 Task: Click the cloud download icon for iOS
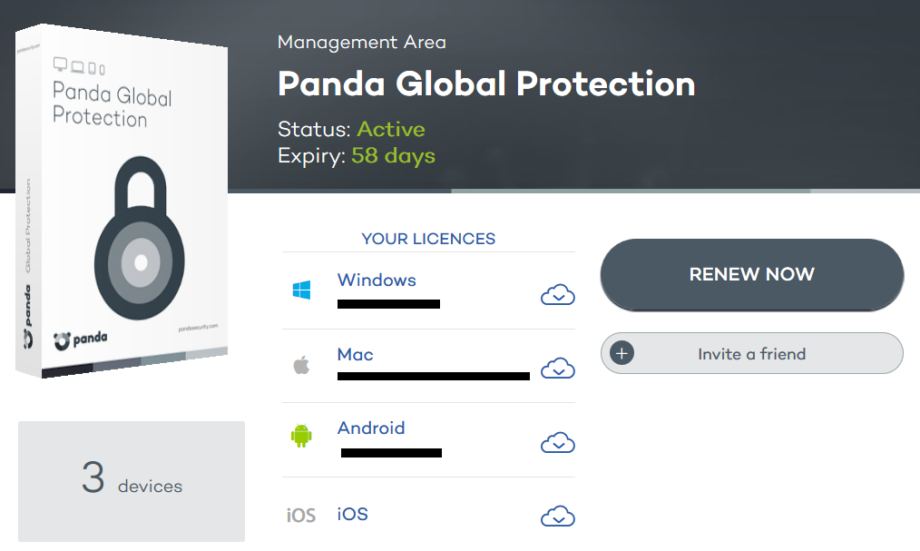(558, 516)
